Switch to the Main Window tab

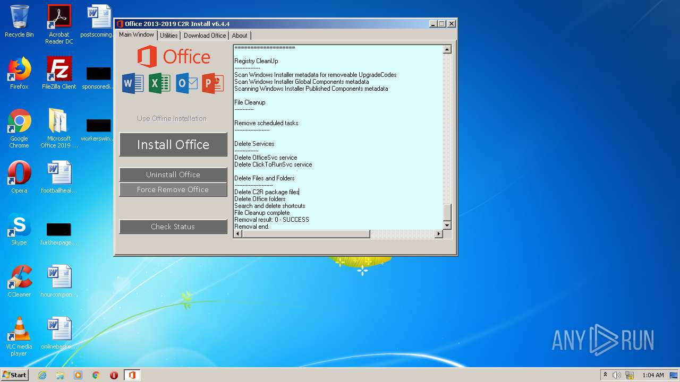pos(137,34)
